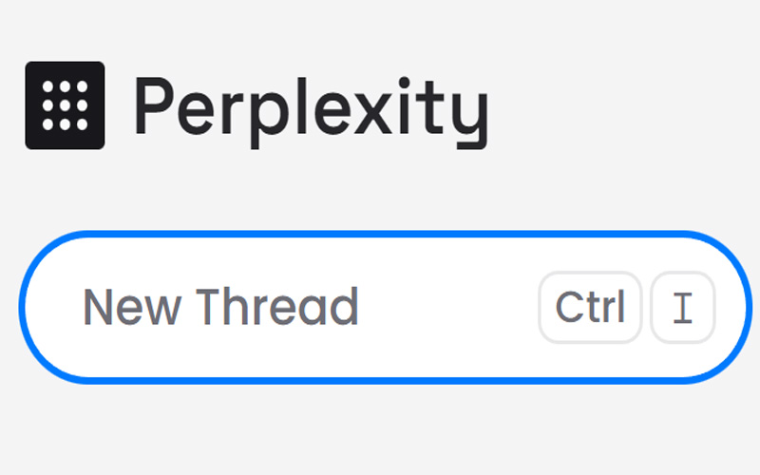Screen dimensions: 760x475
Task: Click the Ctrl+I shortcut hint
Action: tap(627, 307)
